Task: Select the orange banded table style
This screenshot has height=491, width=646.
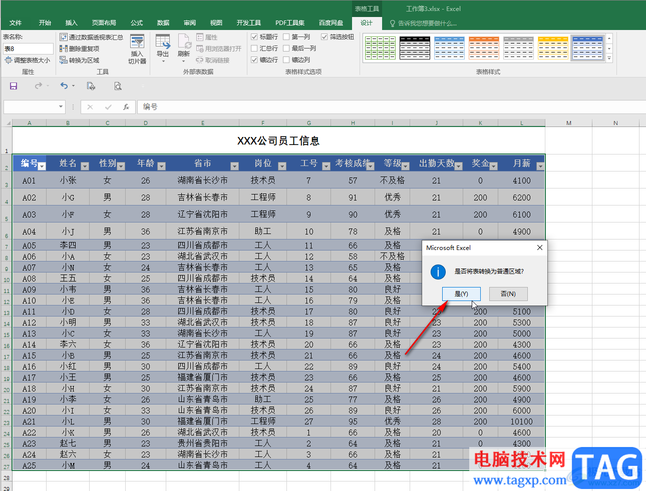Action: [x=484, y=48]
